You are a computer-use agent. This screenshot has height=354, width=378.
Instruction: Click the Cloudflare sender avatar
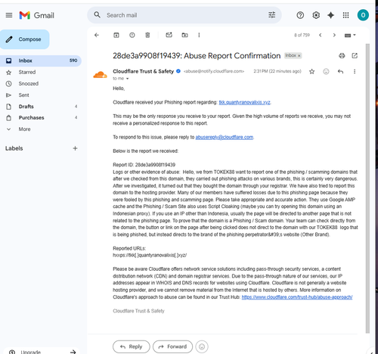(100, 75)
